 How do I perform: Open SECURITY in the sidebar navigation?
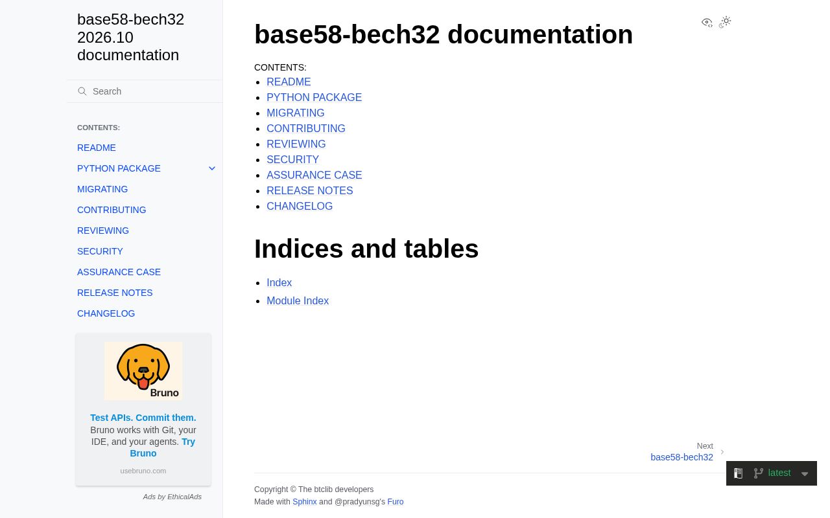point(100,251)
